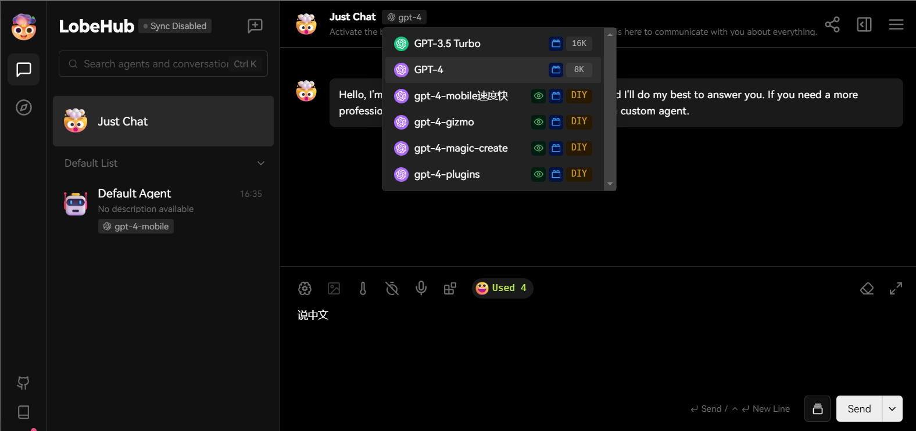
Task: Click the function call icon for gpt-4-gizmo
Action: click(556, 122)
